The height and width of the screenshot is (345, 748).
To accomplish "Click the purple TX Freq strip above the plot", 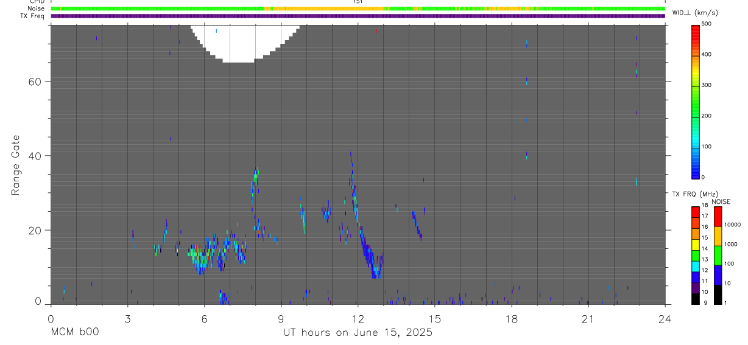I will (358, 16).
